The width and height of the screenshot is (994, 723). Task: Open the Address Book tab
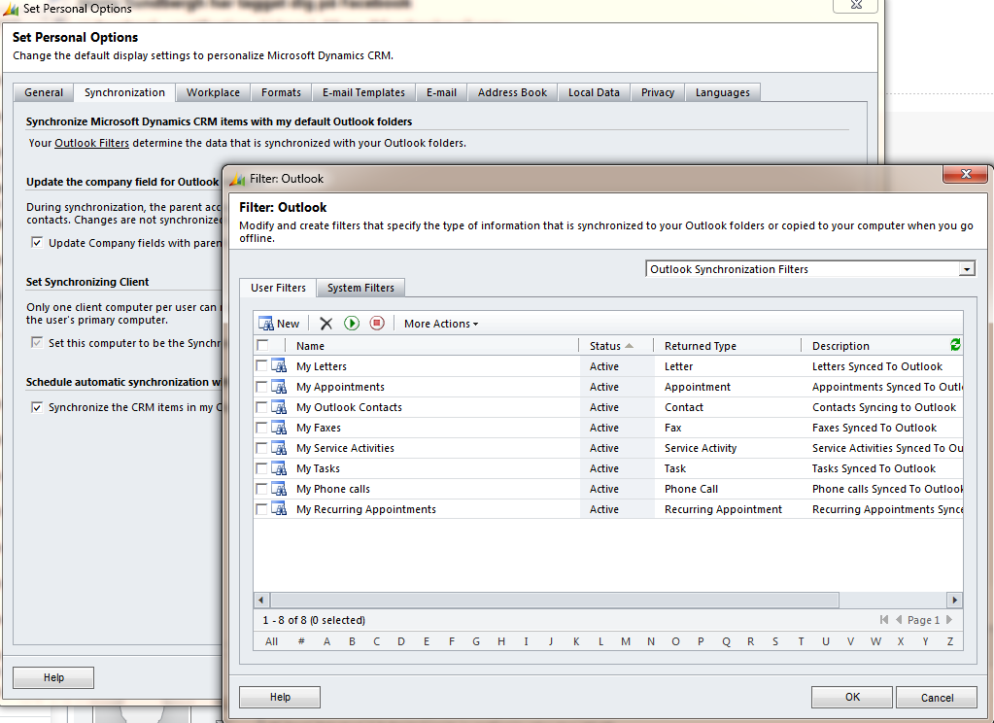[512, 92]
